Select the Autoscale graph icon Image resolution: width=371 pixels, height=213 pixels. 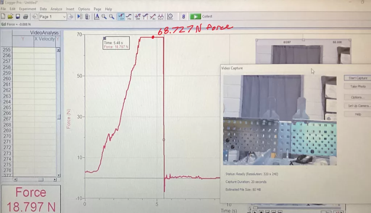(96, 17)
